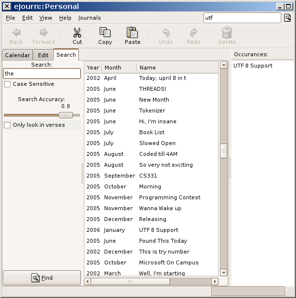296x298 pixels.
Task: Click the Search Accuracy slider handle
Action: click(66, 115)
